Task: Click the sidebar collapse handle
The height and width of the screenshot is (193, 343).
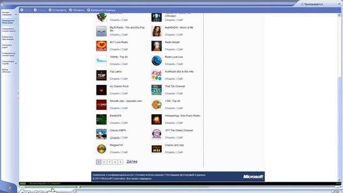Action: pos(18,93)
